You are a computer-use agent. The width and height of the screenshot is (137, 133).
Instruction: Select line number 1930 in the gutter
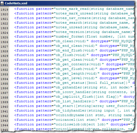coord(4,61)
